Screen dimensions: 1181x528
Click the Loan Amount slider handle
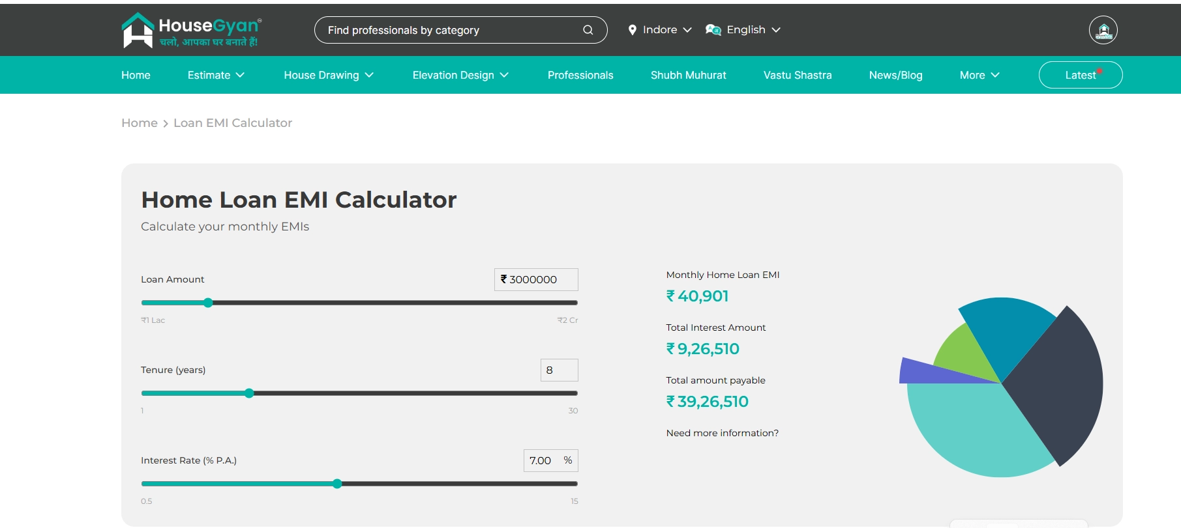[208, 303]
